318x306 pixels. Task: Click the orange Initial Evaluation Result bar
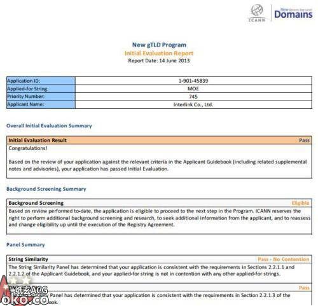pyautogui.click(x=159, y=140)
